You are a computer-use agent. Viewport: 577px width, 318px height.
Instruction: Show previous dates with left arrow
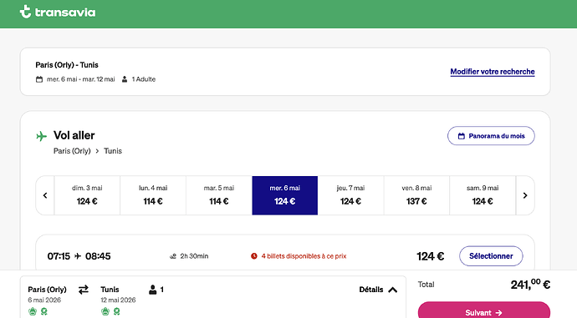[x=45, y=195]
